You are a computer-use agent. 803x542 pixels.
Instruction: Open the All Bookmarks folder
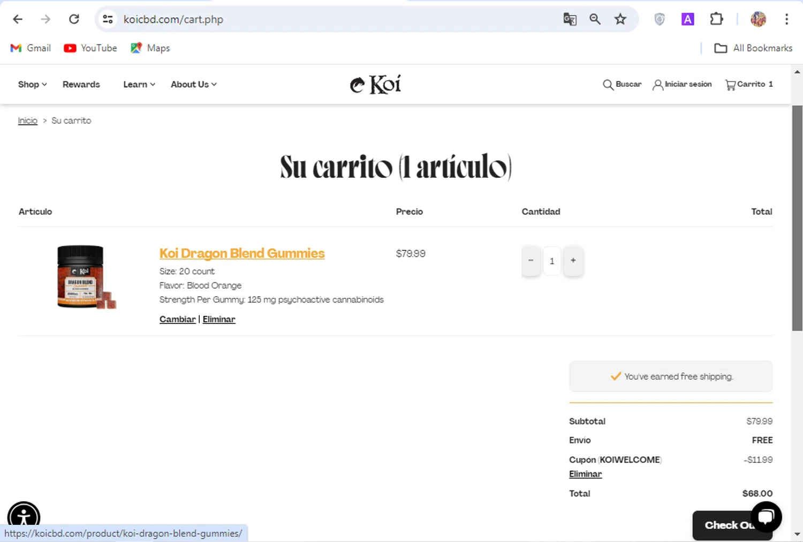coord(753,48)
